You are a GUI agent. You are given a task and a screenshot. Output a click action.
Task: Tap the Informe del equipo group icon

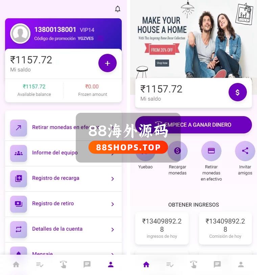click(x=19, y=153)
